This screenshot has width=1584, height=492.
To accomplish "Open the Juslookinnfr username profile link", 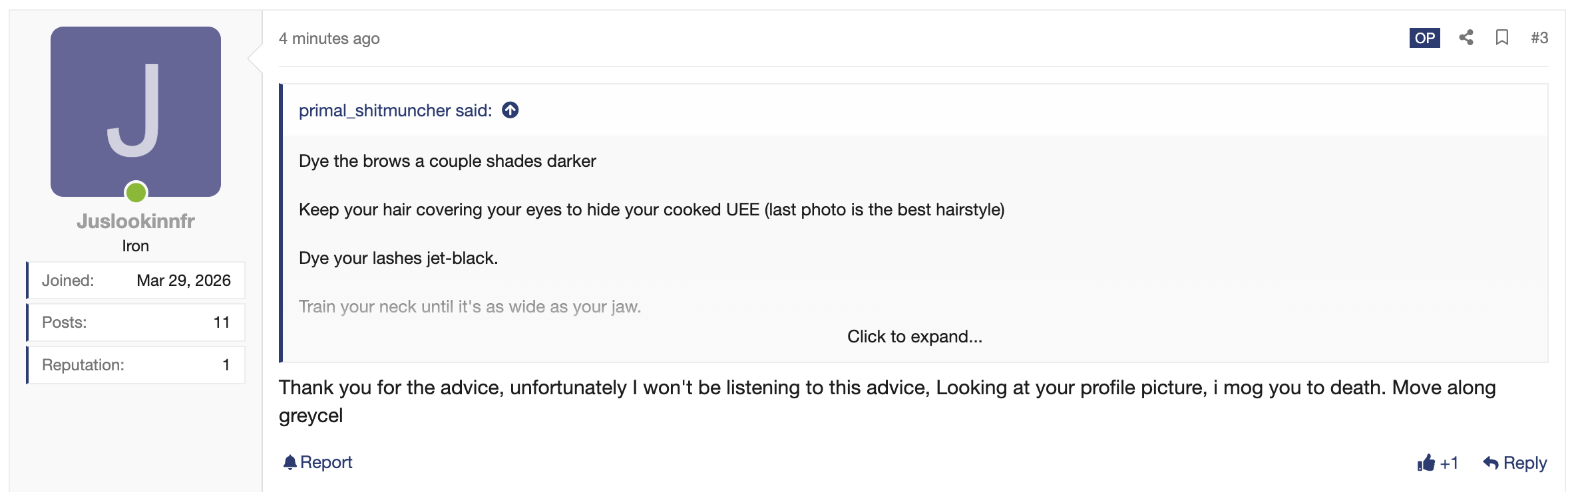I will pos(136,221).
